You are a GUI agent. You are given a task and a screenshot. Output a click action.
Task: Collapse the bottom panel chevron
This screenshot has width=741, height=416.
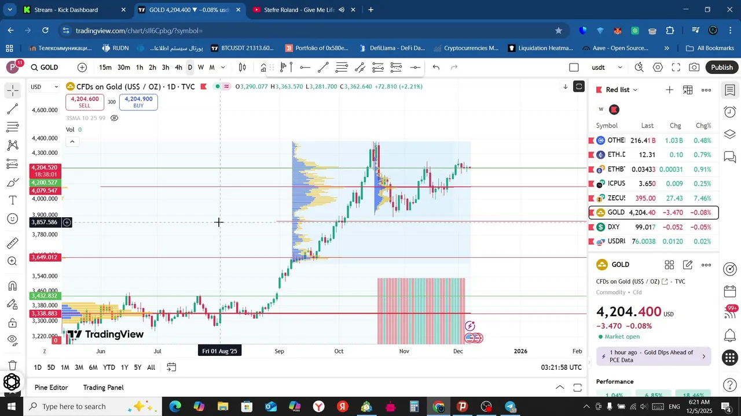coord(560,388)
